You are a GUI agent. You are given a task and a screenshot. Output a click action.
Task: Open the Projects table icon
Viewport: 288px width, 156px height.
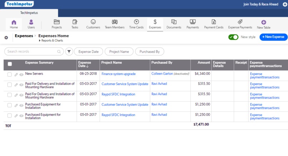(x=57, y=22)
